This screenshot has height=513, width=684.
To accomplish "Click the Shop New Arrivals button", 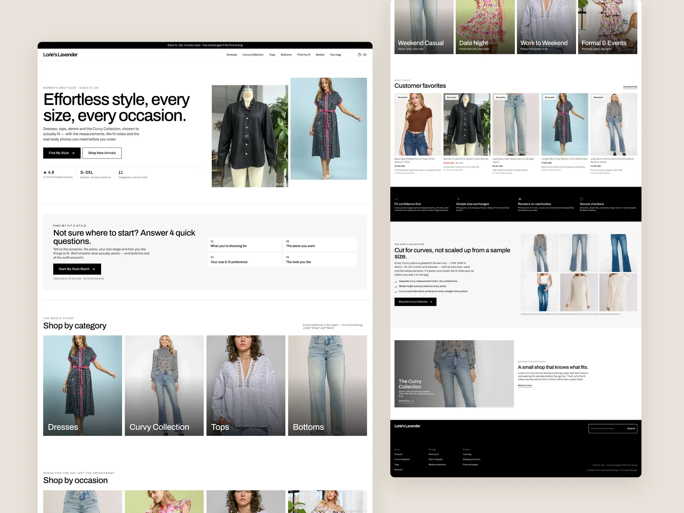I will (102, 153).
